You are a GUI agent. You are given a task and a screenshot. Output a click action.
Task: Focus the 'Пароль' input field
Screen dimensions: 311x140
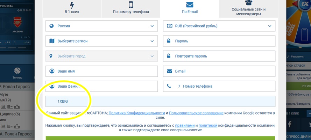(219, 41)
